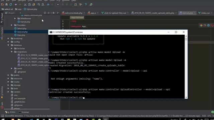Close the welcome.blade.php tab

84,13
